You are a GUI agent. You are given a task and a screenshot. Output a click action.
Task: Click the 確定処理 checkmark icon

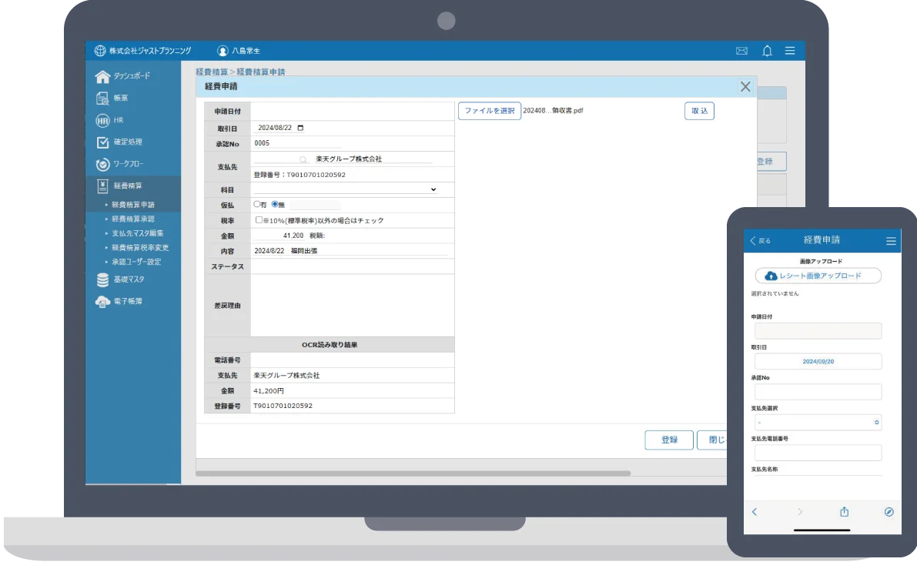(x=102, y=142)
